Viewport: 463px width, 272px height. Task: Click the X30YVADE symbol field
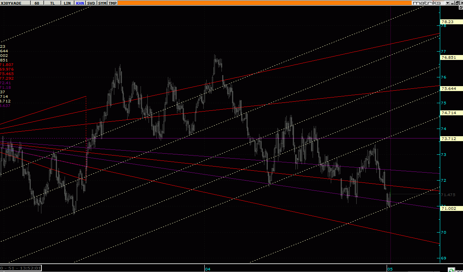click(x=15, y=3)
